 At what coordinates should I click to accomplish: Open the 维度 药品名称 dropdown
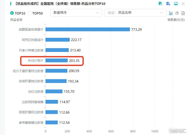click(135, 13)
